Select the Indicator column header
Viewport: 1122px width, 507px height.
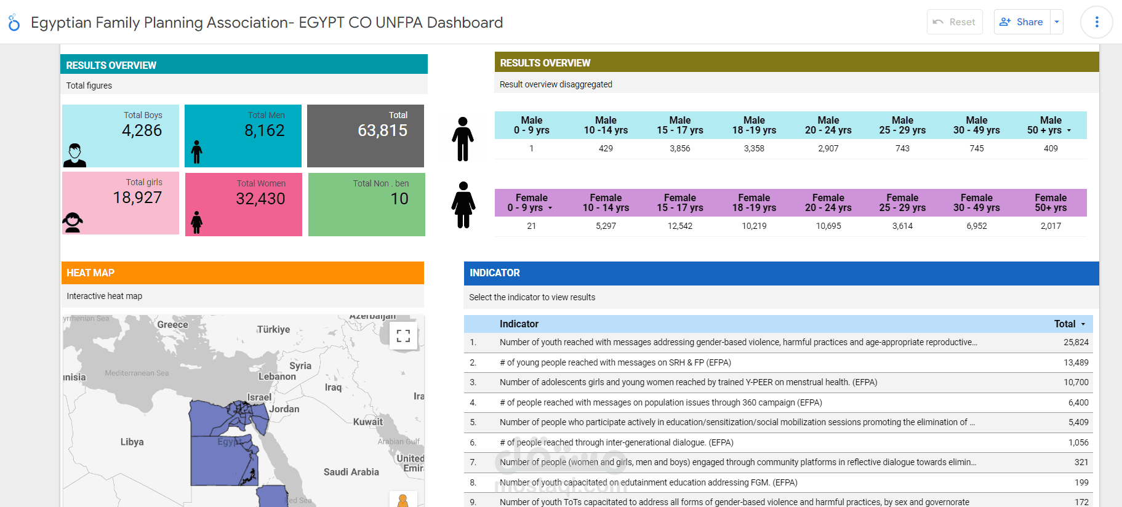519,324
